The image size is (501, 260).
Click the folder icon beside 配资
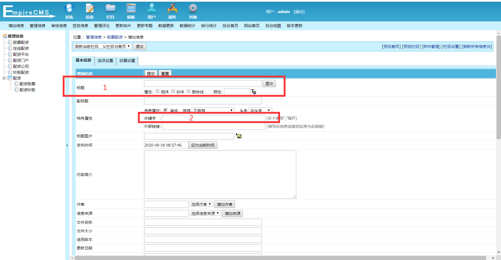pos(10,78)
